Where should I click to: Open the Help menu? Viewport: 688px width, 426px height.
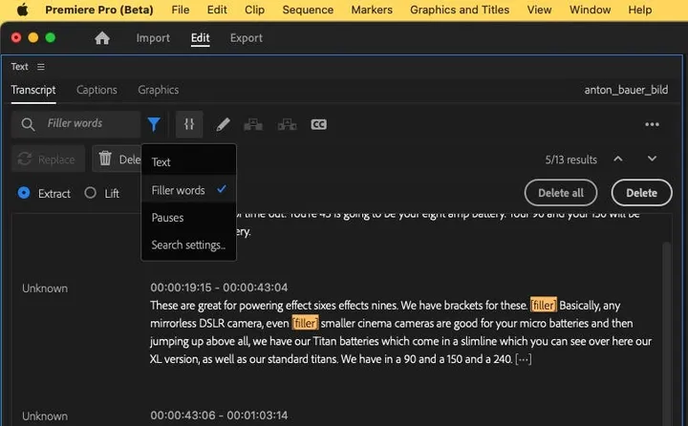point(639,10)
